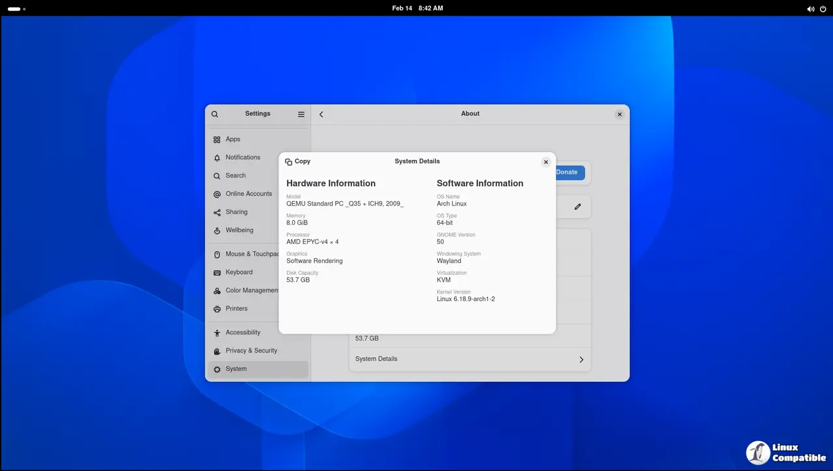833x471 pixels.
Task: Click the Copy icon in System Details
Action: click(289, 161)
